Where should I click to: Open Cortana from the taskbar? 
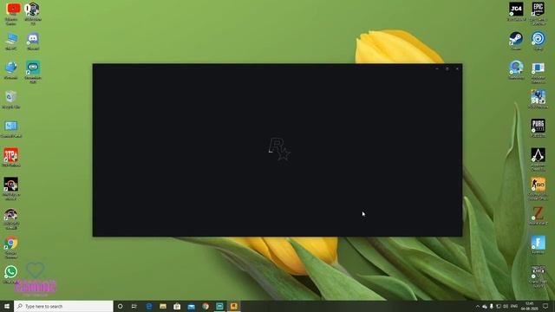(x=120, y=306)
